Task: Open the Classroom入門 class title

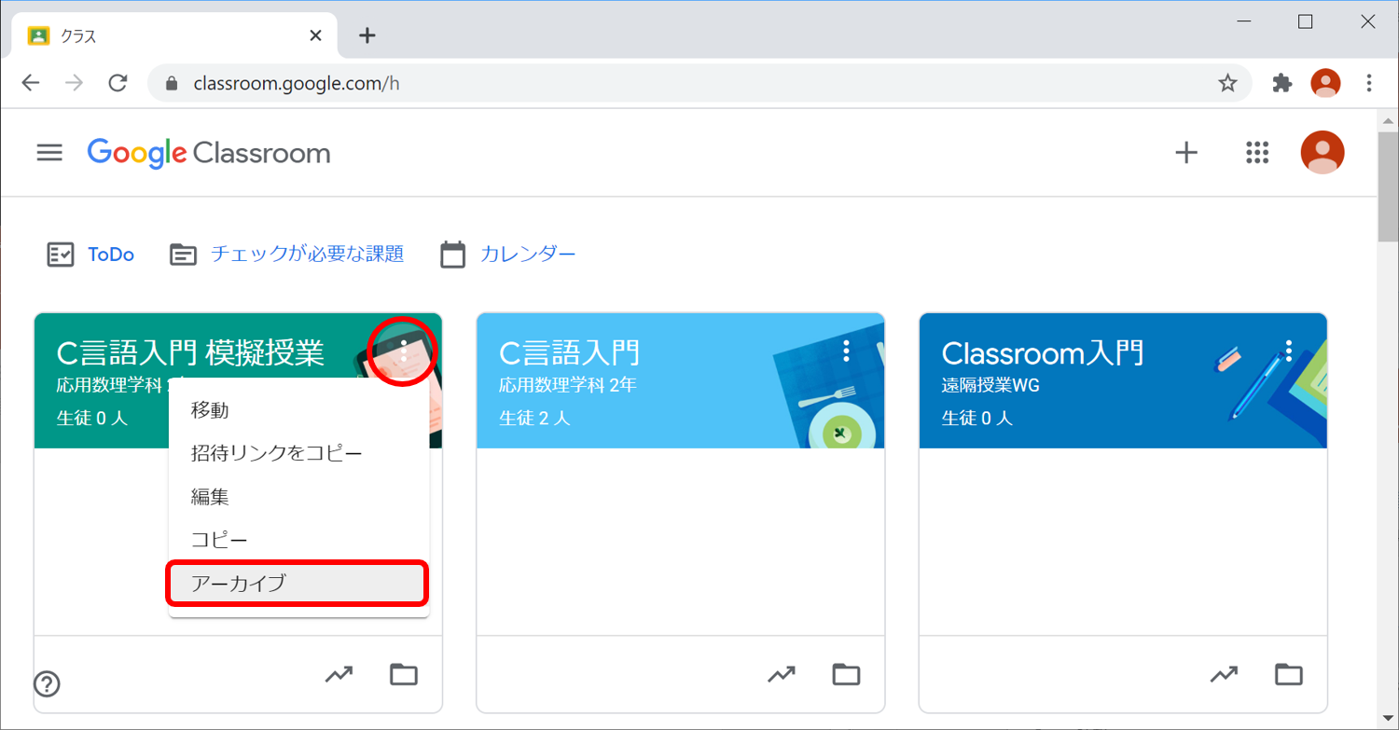Action: tap(1043, 352)
